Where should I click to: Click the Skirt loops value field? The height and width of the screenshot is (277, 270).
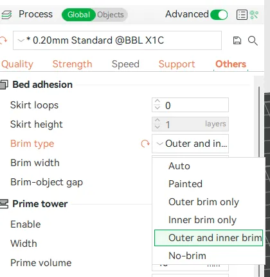190,105
